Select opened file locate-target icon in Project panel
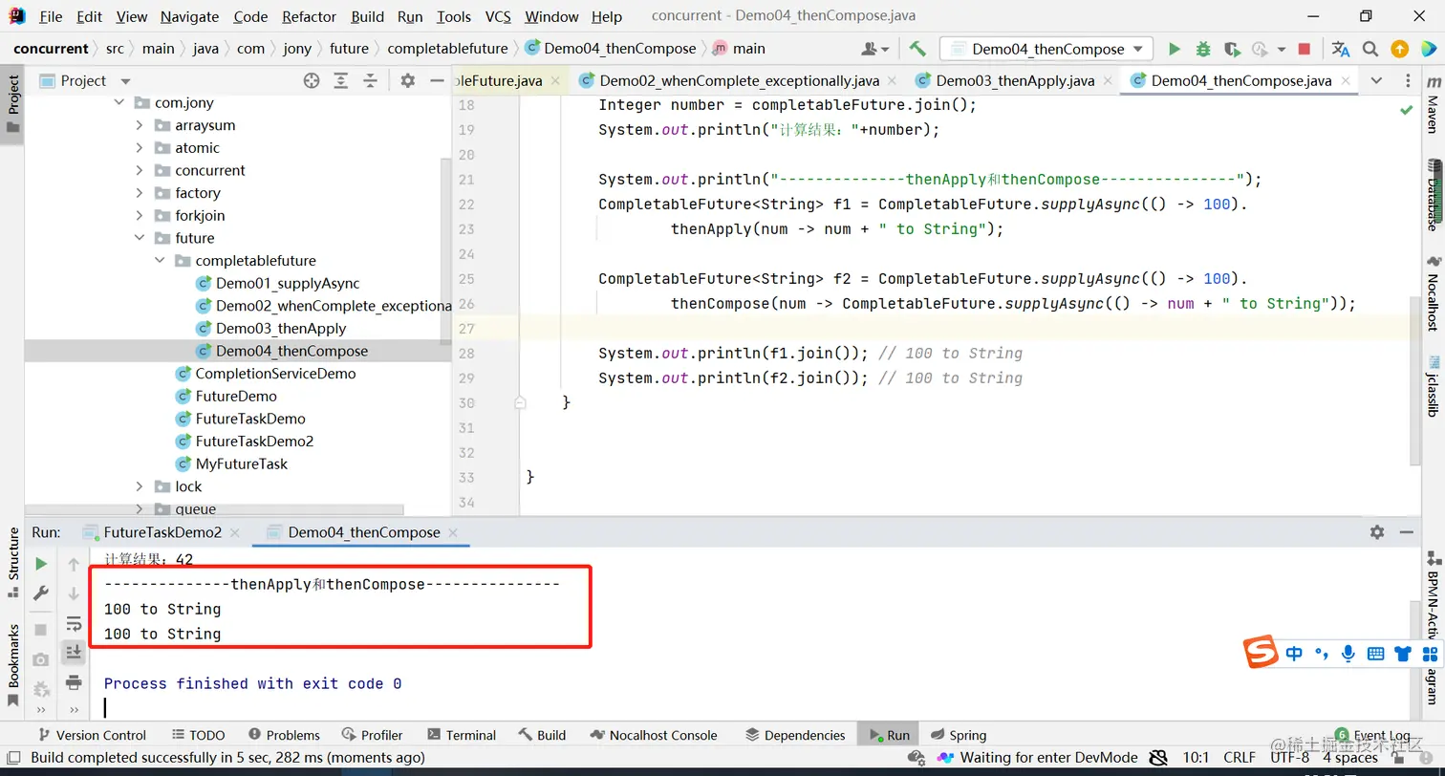 coord(312,81)
